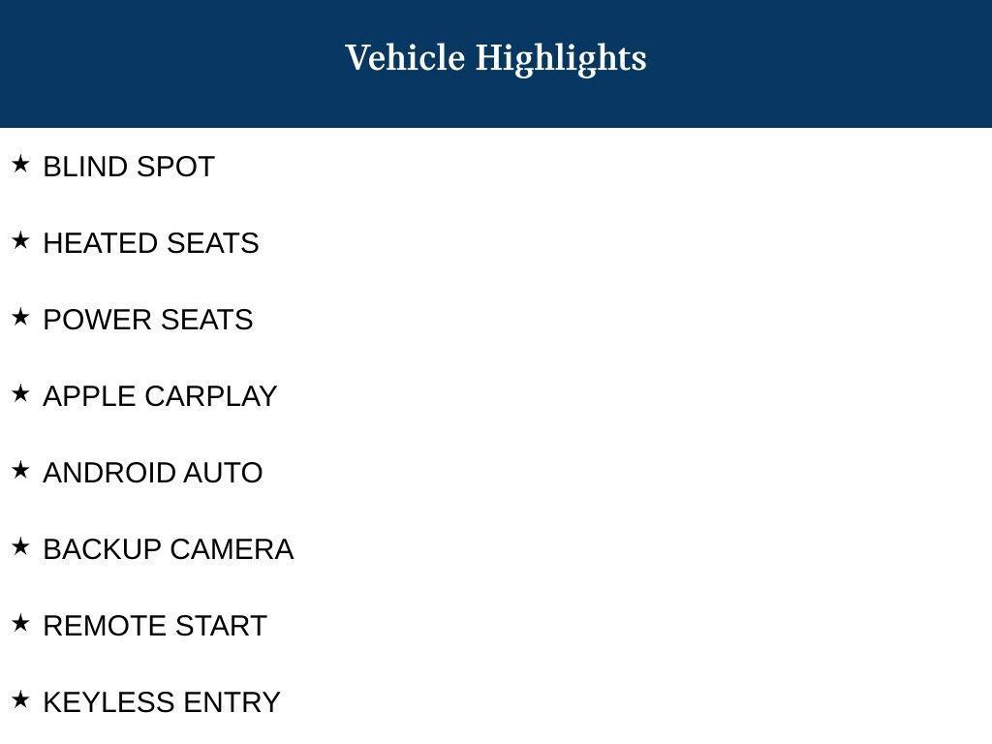Viewport: 992px width, 744px height.
Task: Click the star icon beside ANDROID AUTO
Action: 20,470
